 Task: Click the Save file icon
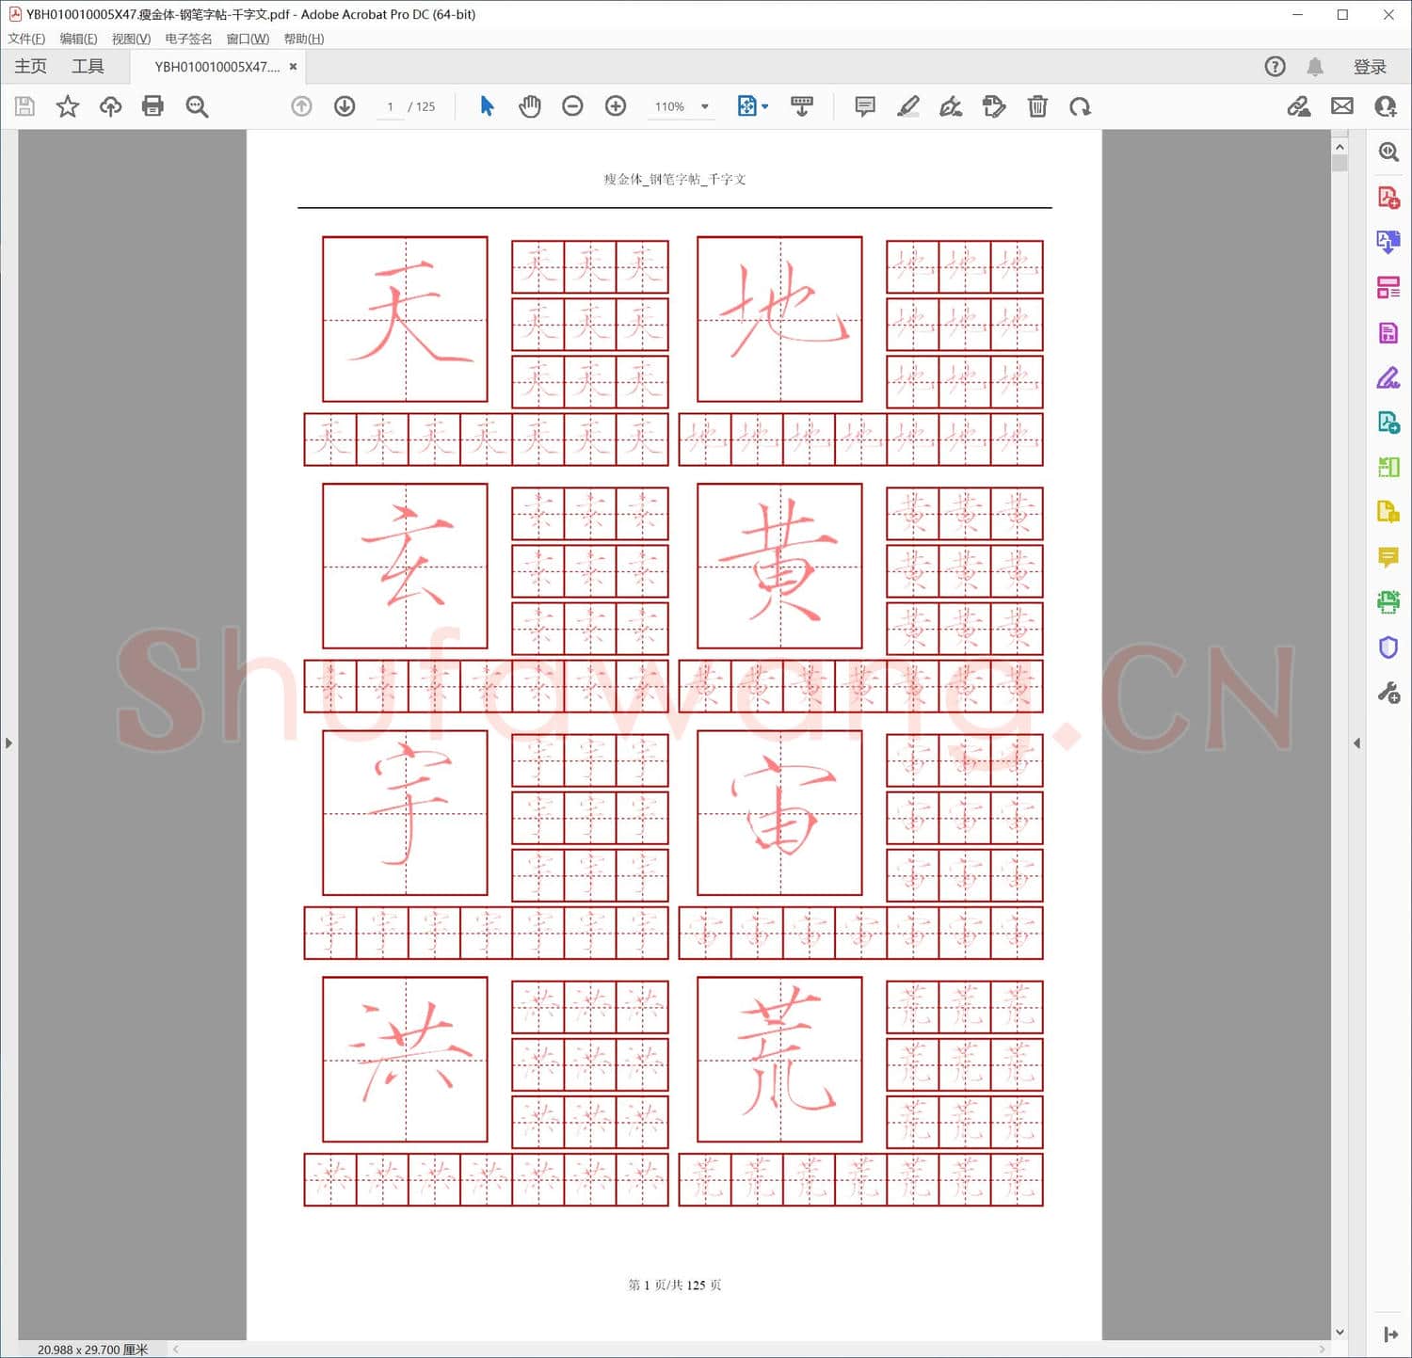point(25,106)
